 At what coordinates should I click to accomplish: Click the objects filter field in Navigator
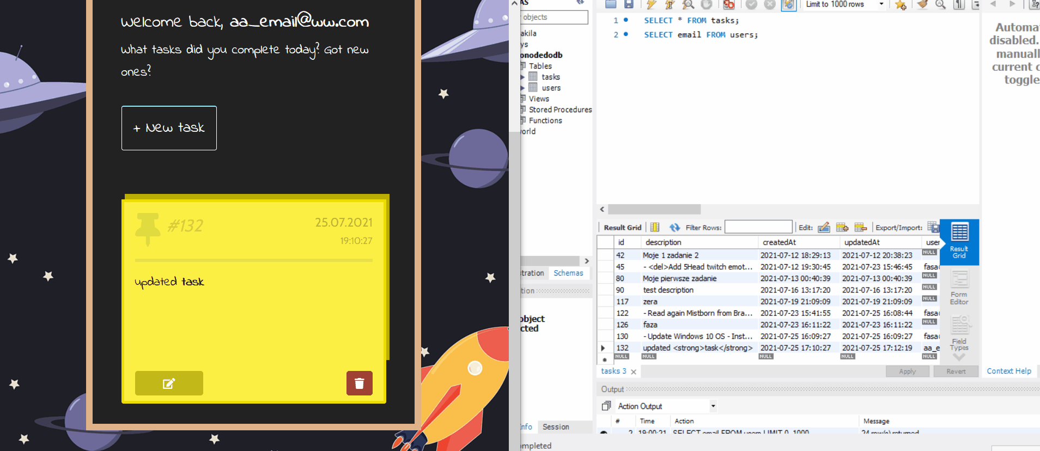pyautogui.click(x=554, y=17)
